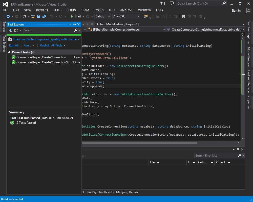Click Streaming Video unit testing link
Viewport: 253px width, 202px height.
tap(45, 39)
